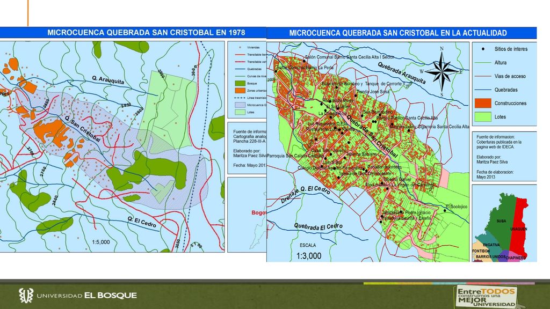
Task: Click the Monumento a La Virgen del Carmen label
Action: (400, 185)
